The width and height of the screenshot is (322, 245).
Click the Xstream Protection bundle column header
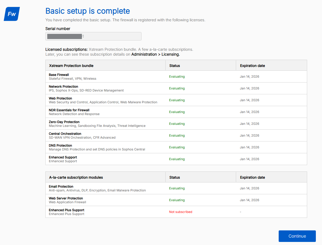71,66
